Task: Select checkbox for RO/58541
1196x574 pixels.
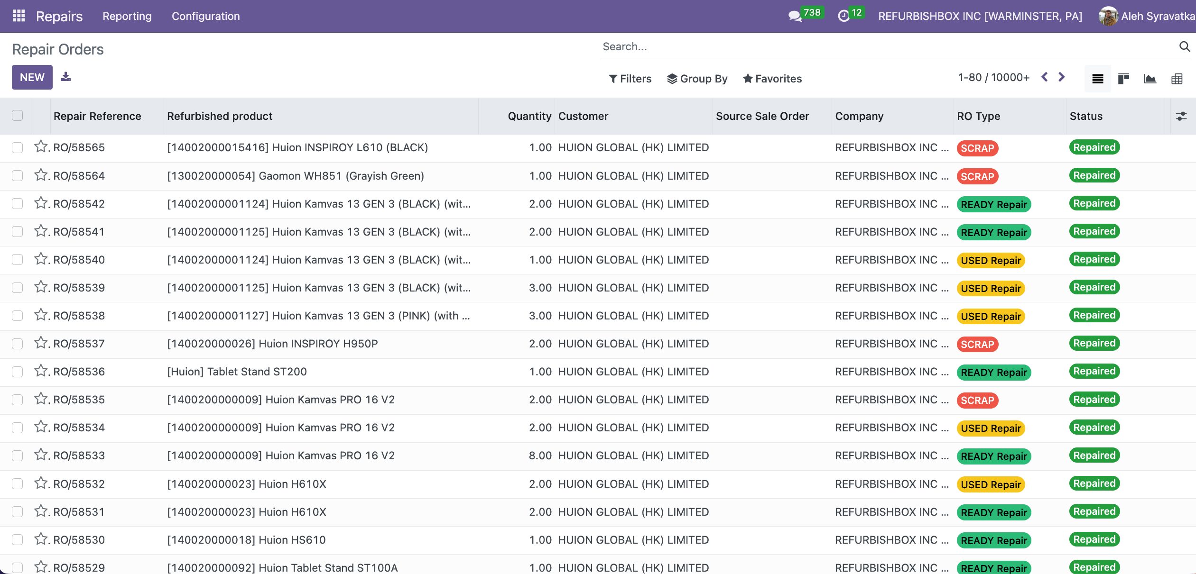Action: (x=18, y=231)
